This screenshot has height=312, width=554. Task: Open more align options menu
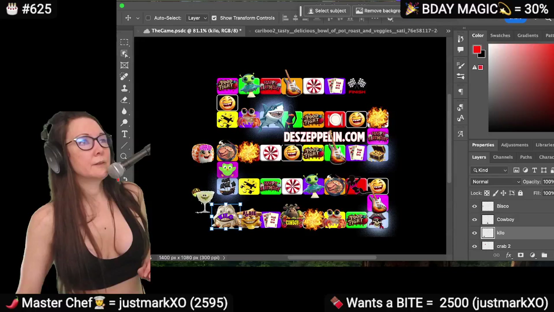375,18
